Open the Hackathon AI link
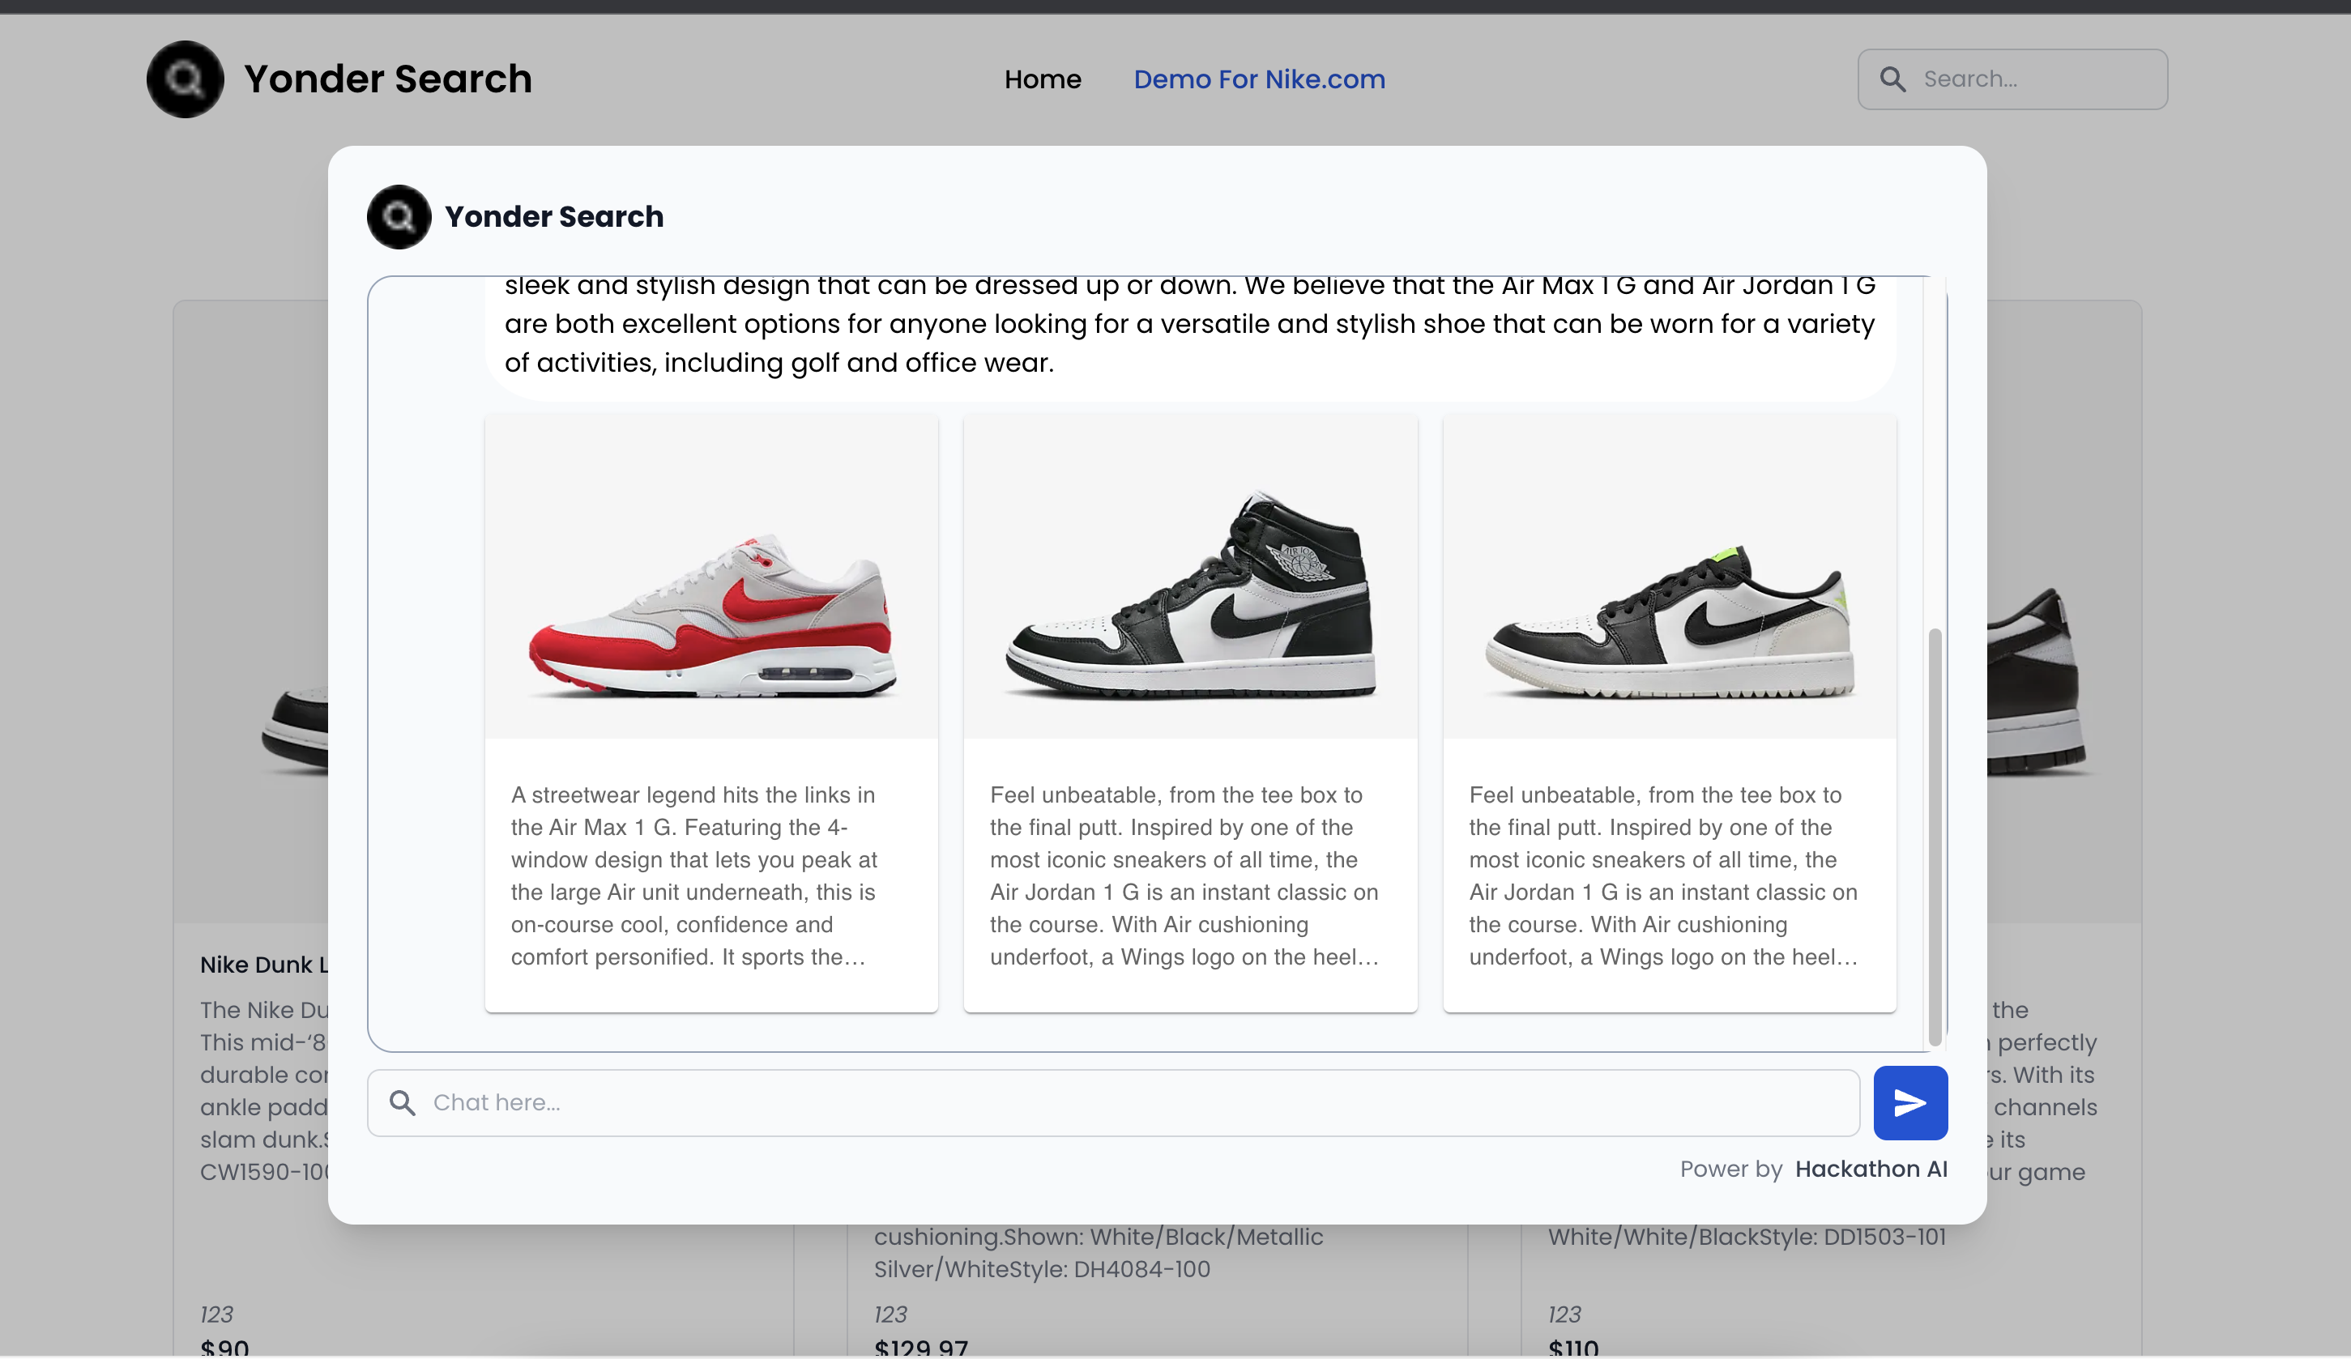 [1871, 1169]
